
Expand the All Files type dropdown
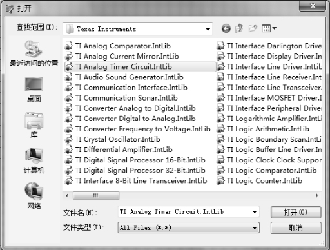coord(255,228)
